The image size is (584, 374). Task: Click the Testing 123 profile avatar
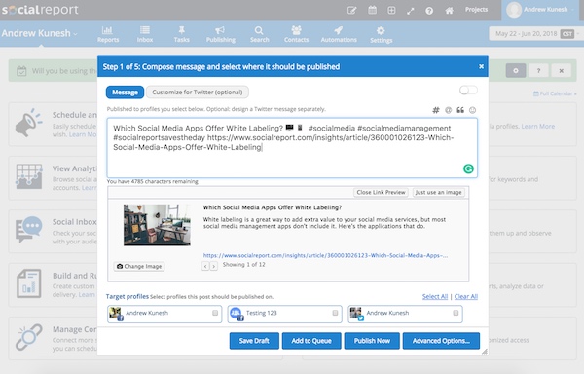[x=236, y=314]
